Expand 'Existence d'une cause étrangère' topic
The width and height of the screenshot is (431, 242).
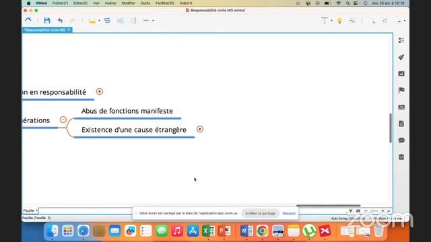coord(200,129)
